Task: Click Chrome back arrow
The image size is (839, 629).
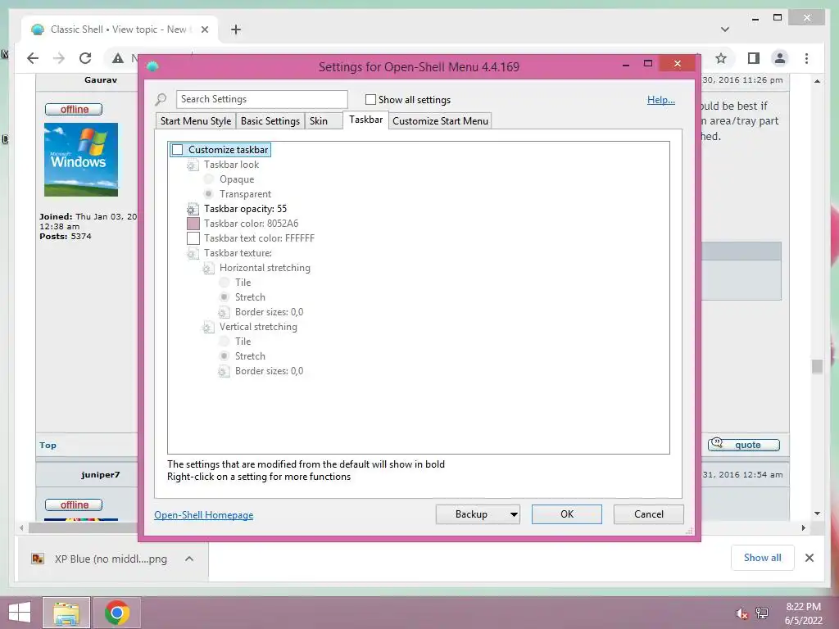Action: pyautogui.click(x=33, y=58)
